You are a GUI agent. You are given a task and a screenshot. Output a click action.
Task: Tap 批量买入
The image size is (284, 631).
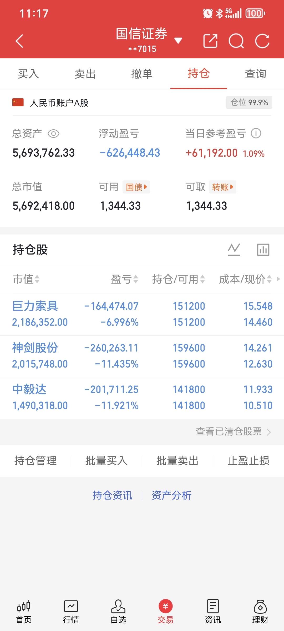coord(106,461)
